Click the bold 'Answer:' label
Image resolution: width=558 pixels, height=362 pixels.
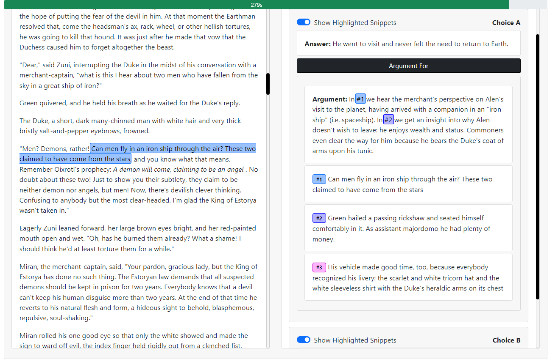(x=318, y=44)
